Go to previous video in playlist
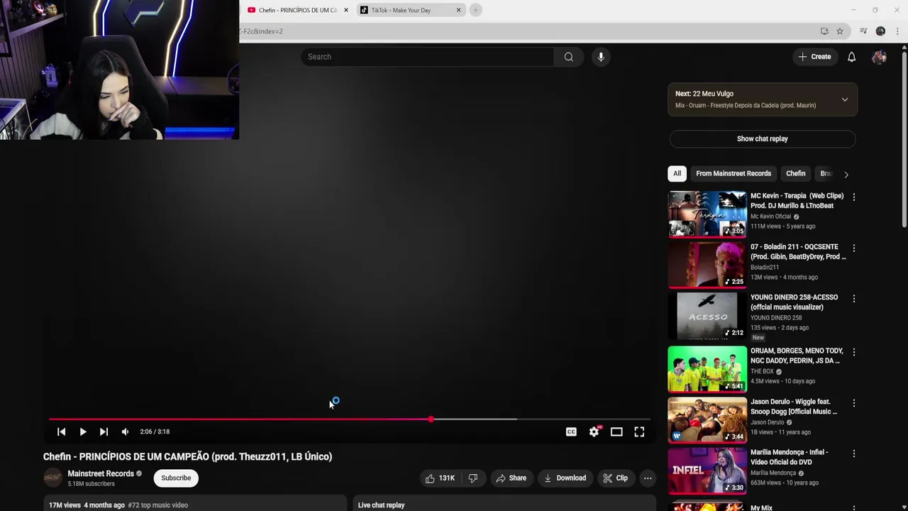Viewport: 908px width, 511px height. tap(61, 432)
